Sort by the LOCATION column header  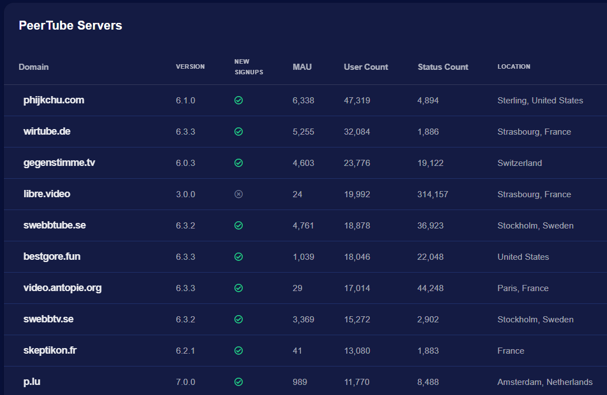click(x=514, y=66)
